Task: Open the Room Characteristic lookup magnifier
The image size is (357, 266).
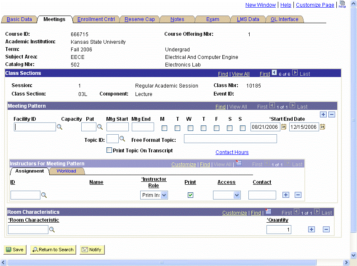Action: (52, 229)
